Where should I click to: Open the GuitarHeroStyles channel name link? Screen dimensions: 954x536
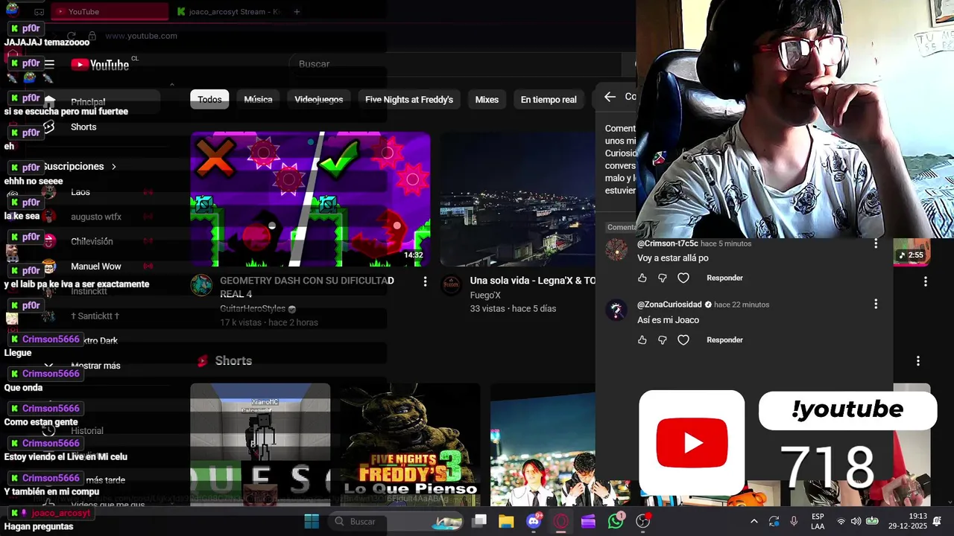(253, 308)
